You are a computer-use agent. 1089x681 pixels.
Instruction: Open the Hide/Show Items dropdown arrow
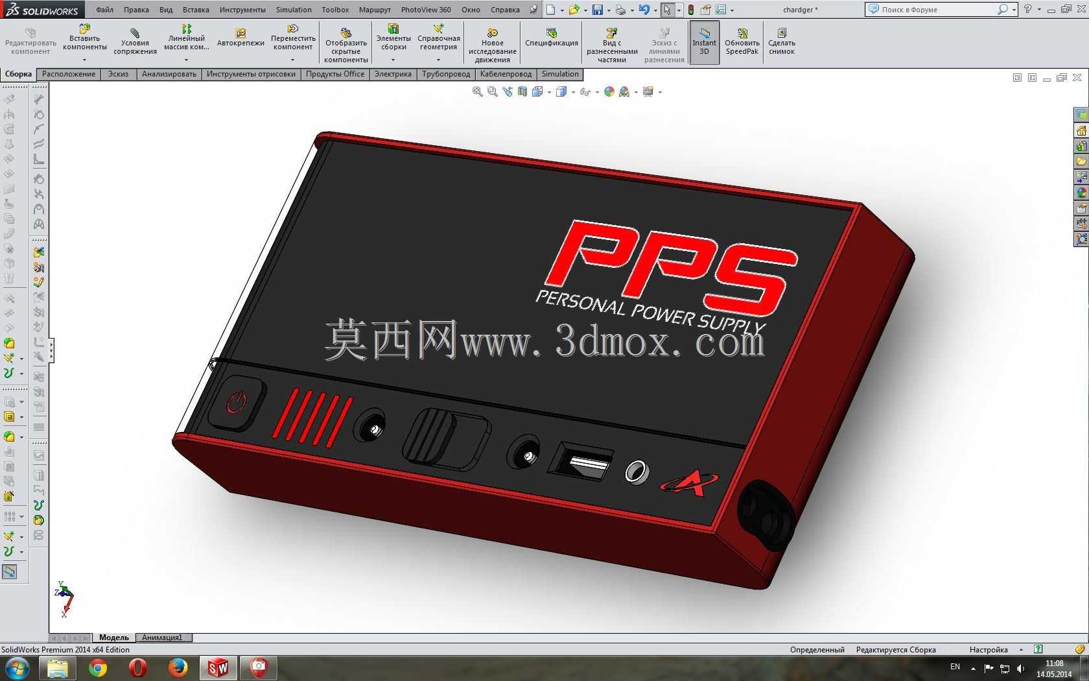[x=597, y=92]
